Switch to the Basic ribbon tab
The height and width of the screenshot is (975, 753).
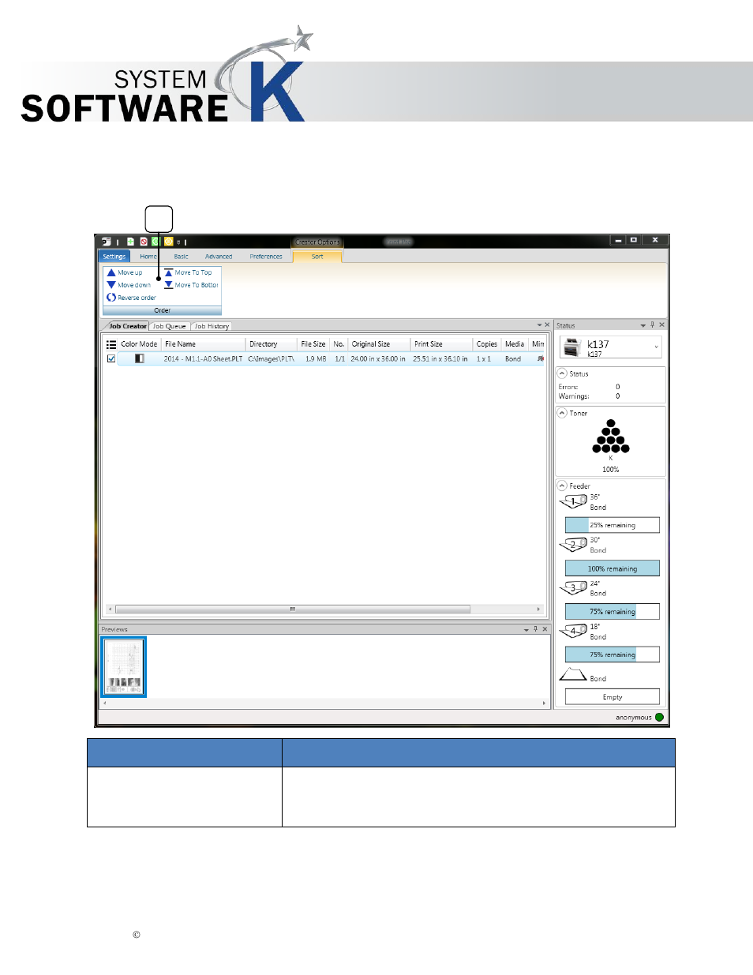coord(182,257)
